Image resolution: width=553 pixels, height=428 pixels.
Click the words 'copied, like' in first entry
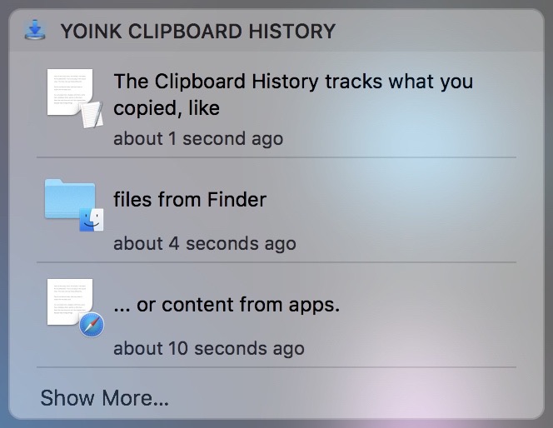point(167,108)
